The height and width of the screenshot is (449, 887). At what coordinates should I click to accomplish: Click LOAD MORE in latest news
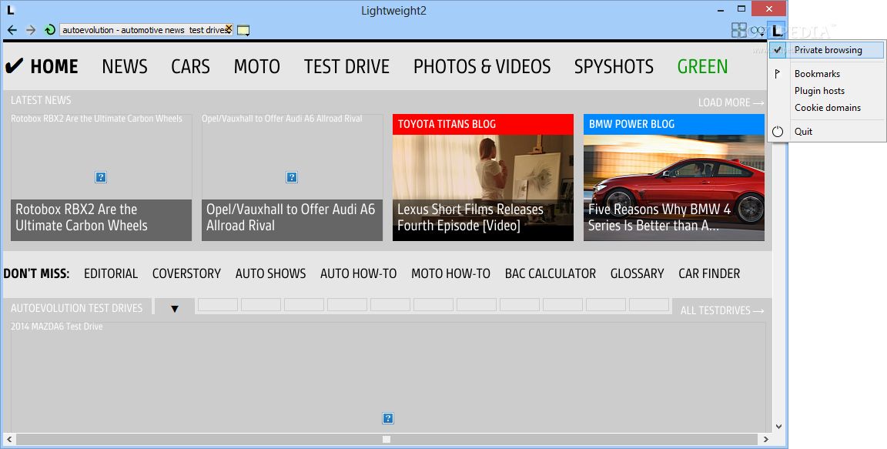[x=731, y=102]
